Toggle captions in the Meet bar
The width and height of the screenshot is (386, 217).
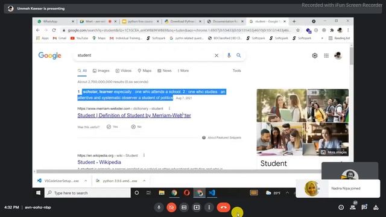[x=184, y=207]
